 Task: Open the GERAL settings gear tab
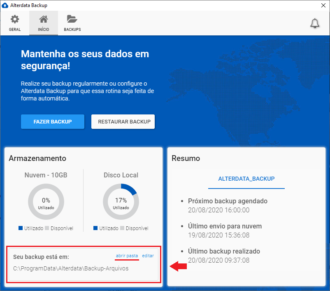tap(15, 23)
